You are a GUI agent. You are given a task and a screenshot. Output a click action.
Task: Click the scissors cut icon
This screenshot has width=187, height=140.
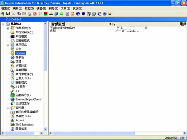pyautogui.click(x=13, y=14)
